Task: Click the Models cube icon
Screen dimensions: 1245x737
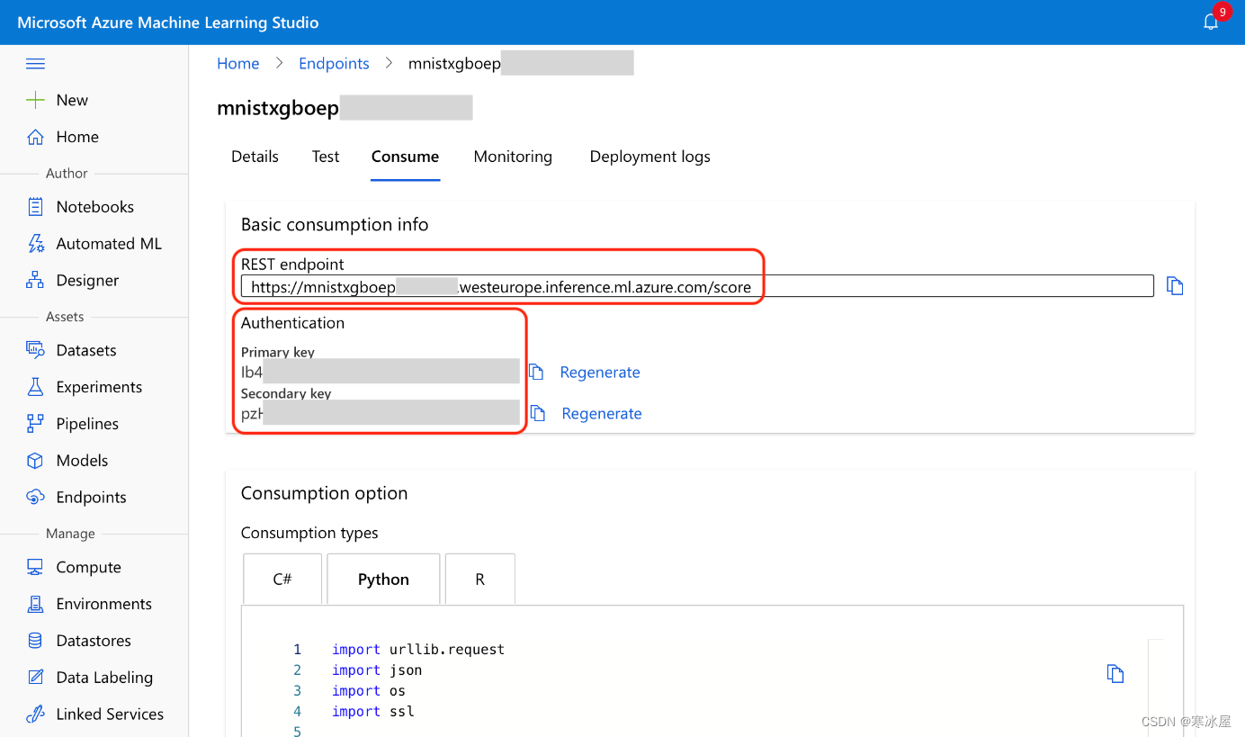Action: click(x=35, y=461)
